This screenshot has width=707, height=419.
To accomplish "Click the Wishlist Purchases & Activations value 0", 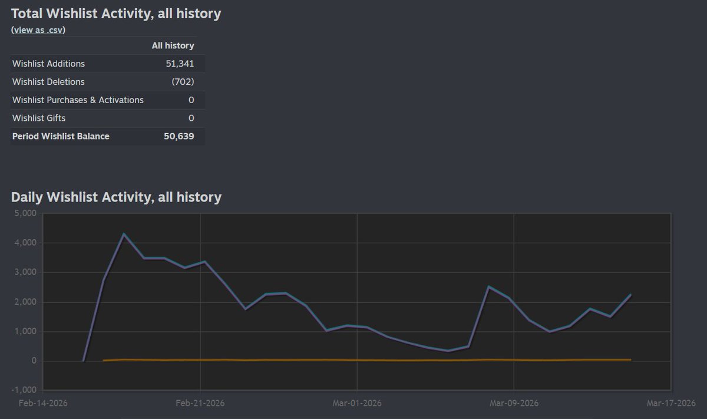I will pos(191,100).
